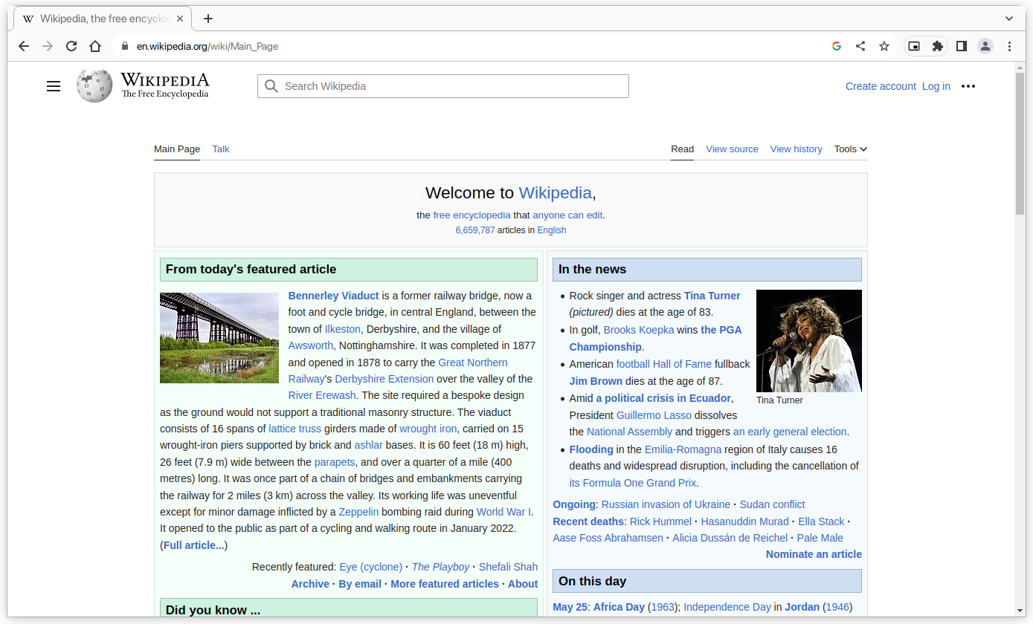The width and height of the screenshot is (1033, 624).
Task: Open the Africa Day link
Action: pos(620,607)
